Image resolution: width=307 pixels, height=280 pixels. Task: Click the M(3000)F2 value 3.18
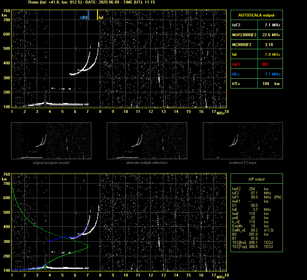269,45
